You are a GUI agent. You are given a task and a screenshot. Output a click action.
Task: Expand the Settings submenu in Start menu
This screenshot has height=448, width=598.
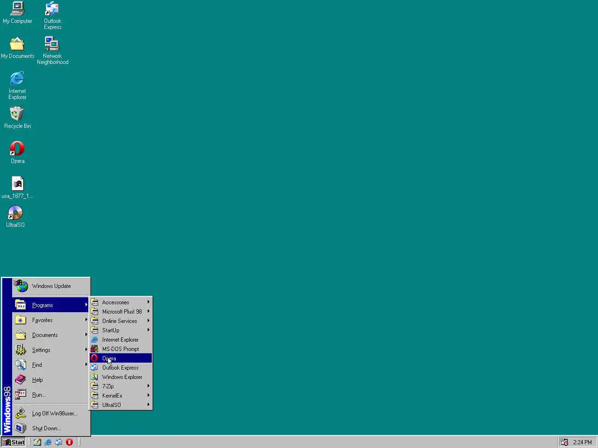tap(51, 350)
